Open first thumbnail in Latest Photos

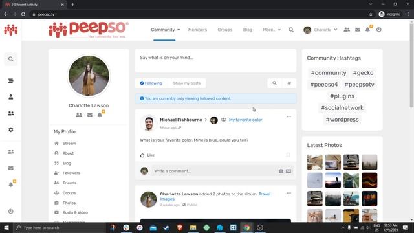315,162
